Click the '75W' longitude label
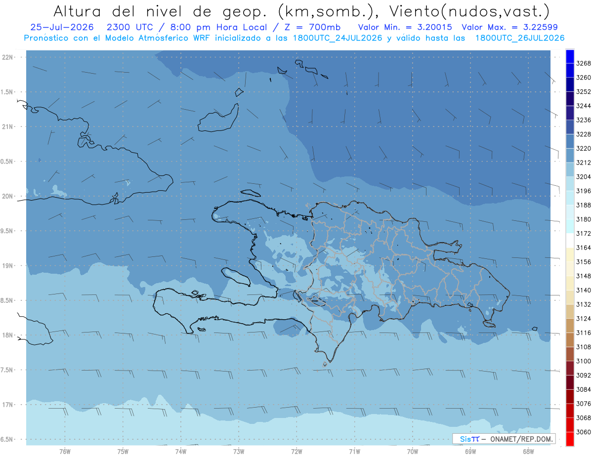The height and width of the screenshot is (458, 593). point(123,451)
